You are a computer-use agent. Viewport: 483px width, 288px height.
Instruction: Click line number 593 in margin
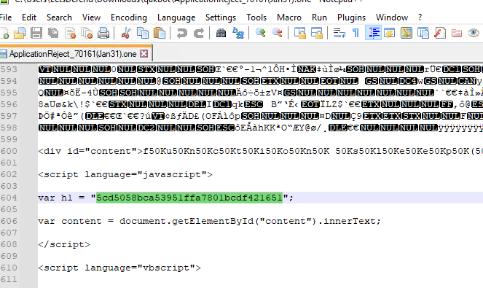tap(9, 69)
